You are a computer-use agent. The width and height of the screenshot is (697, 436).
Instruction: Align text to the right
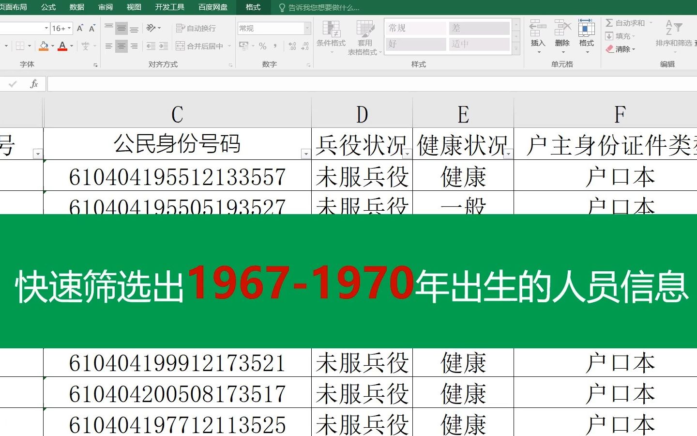coord(134,46)
